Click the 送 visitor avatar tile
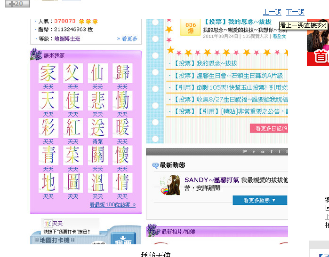Viewport: 329px width, 257px height. [x=98, y=128]
